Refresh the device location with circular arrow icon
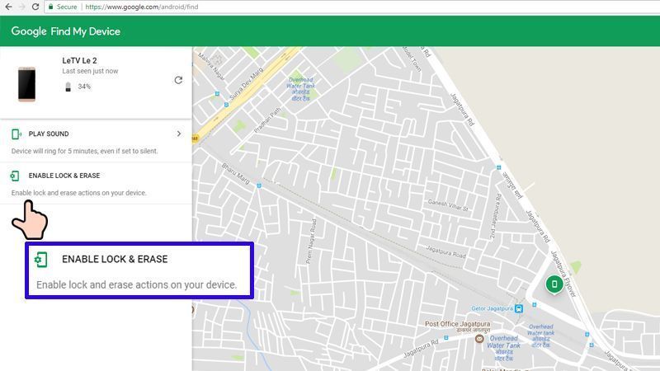 [178, 80]
